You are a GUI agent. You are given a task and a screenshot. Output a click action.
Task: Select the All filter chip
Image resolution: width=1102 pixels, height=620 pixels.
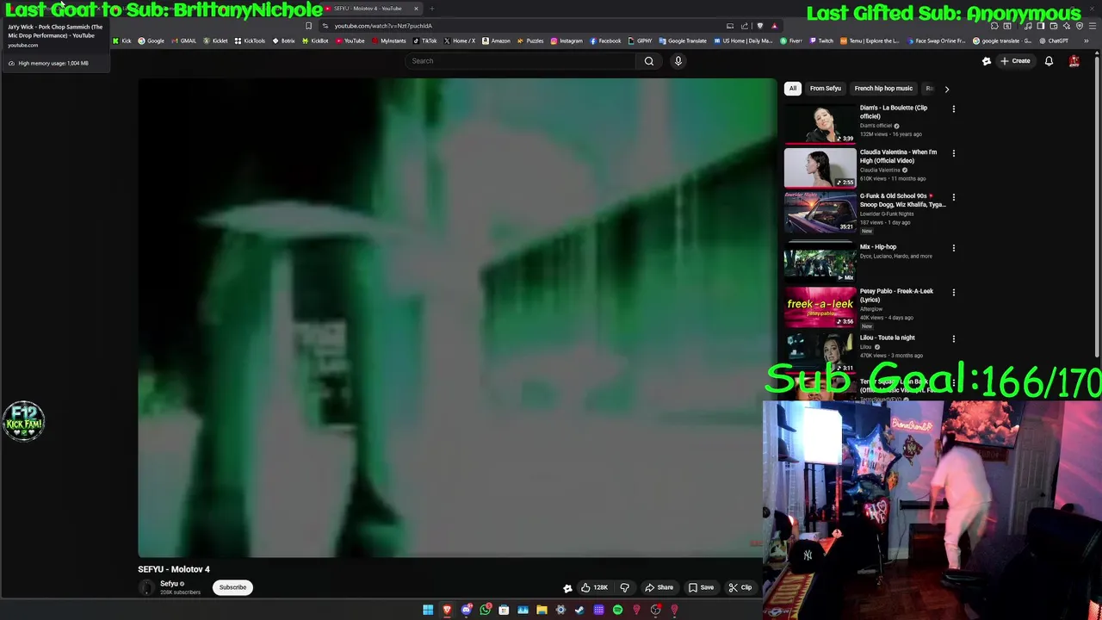[793, 88]
